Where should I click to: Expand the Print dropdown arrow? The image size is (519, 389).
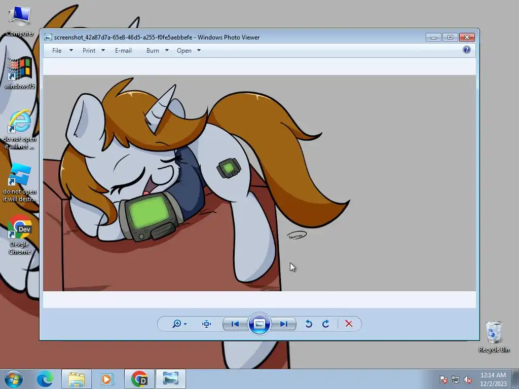click(x=103, y=50)
